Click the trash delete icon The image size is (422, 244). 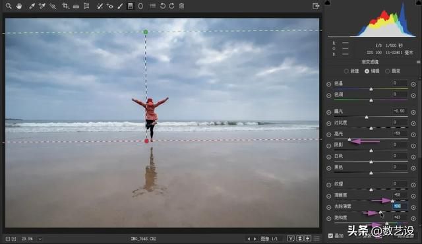tap(182, 6)
